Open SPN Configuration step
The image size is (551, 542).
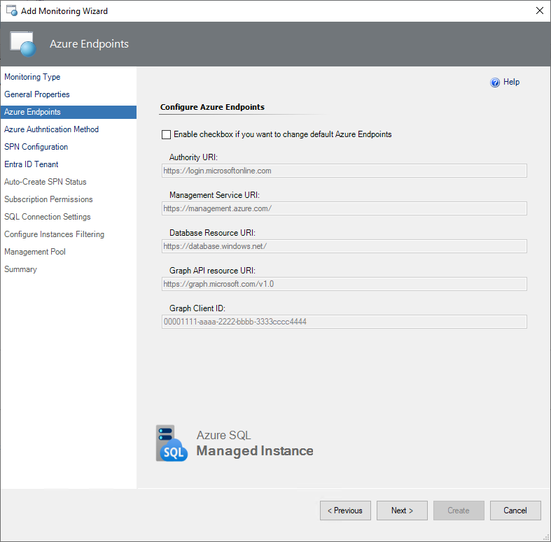click(36, 147)
